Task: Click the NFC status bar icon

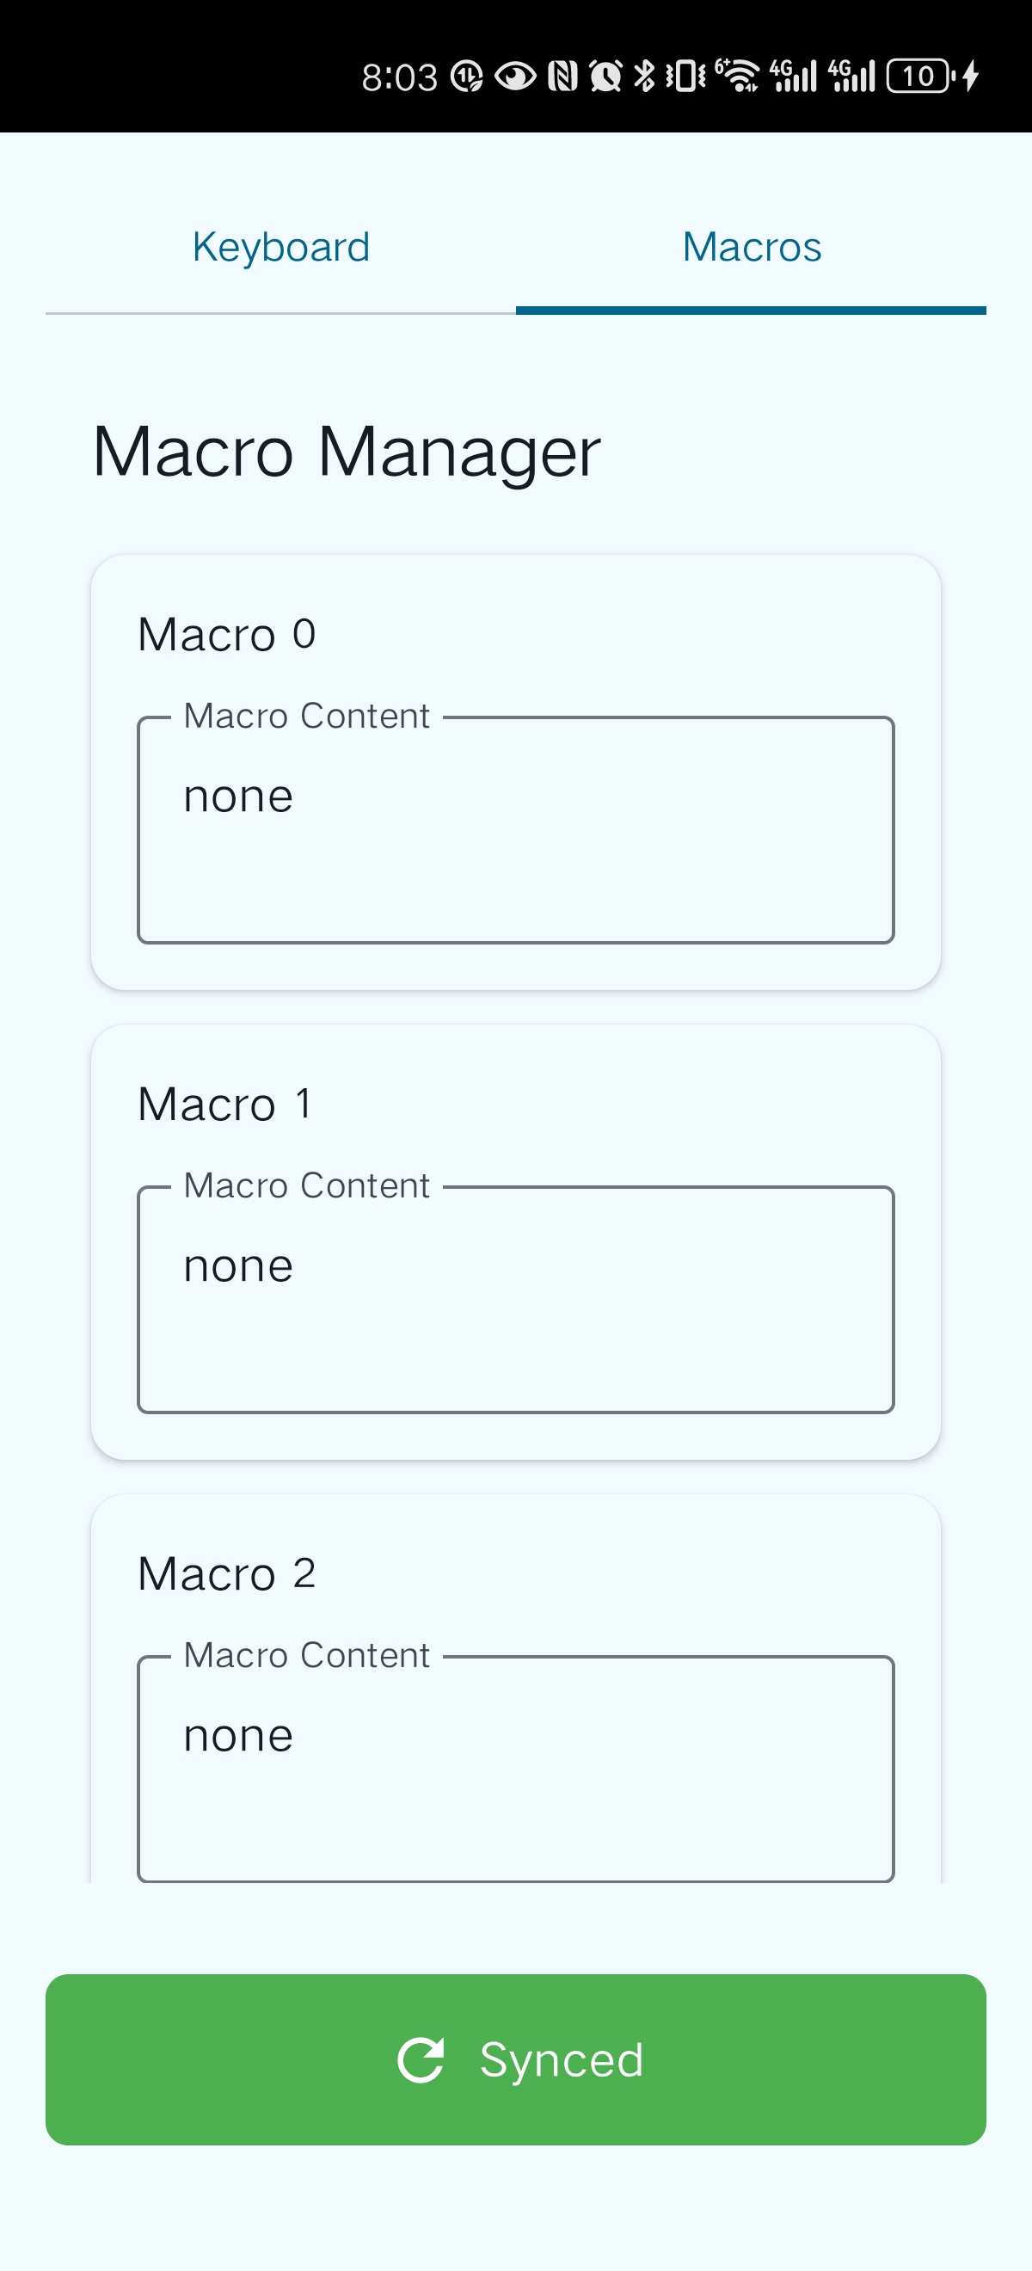Action: (x=562, y=77)
